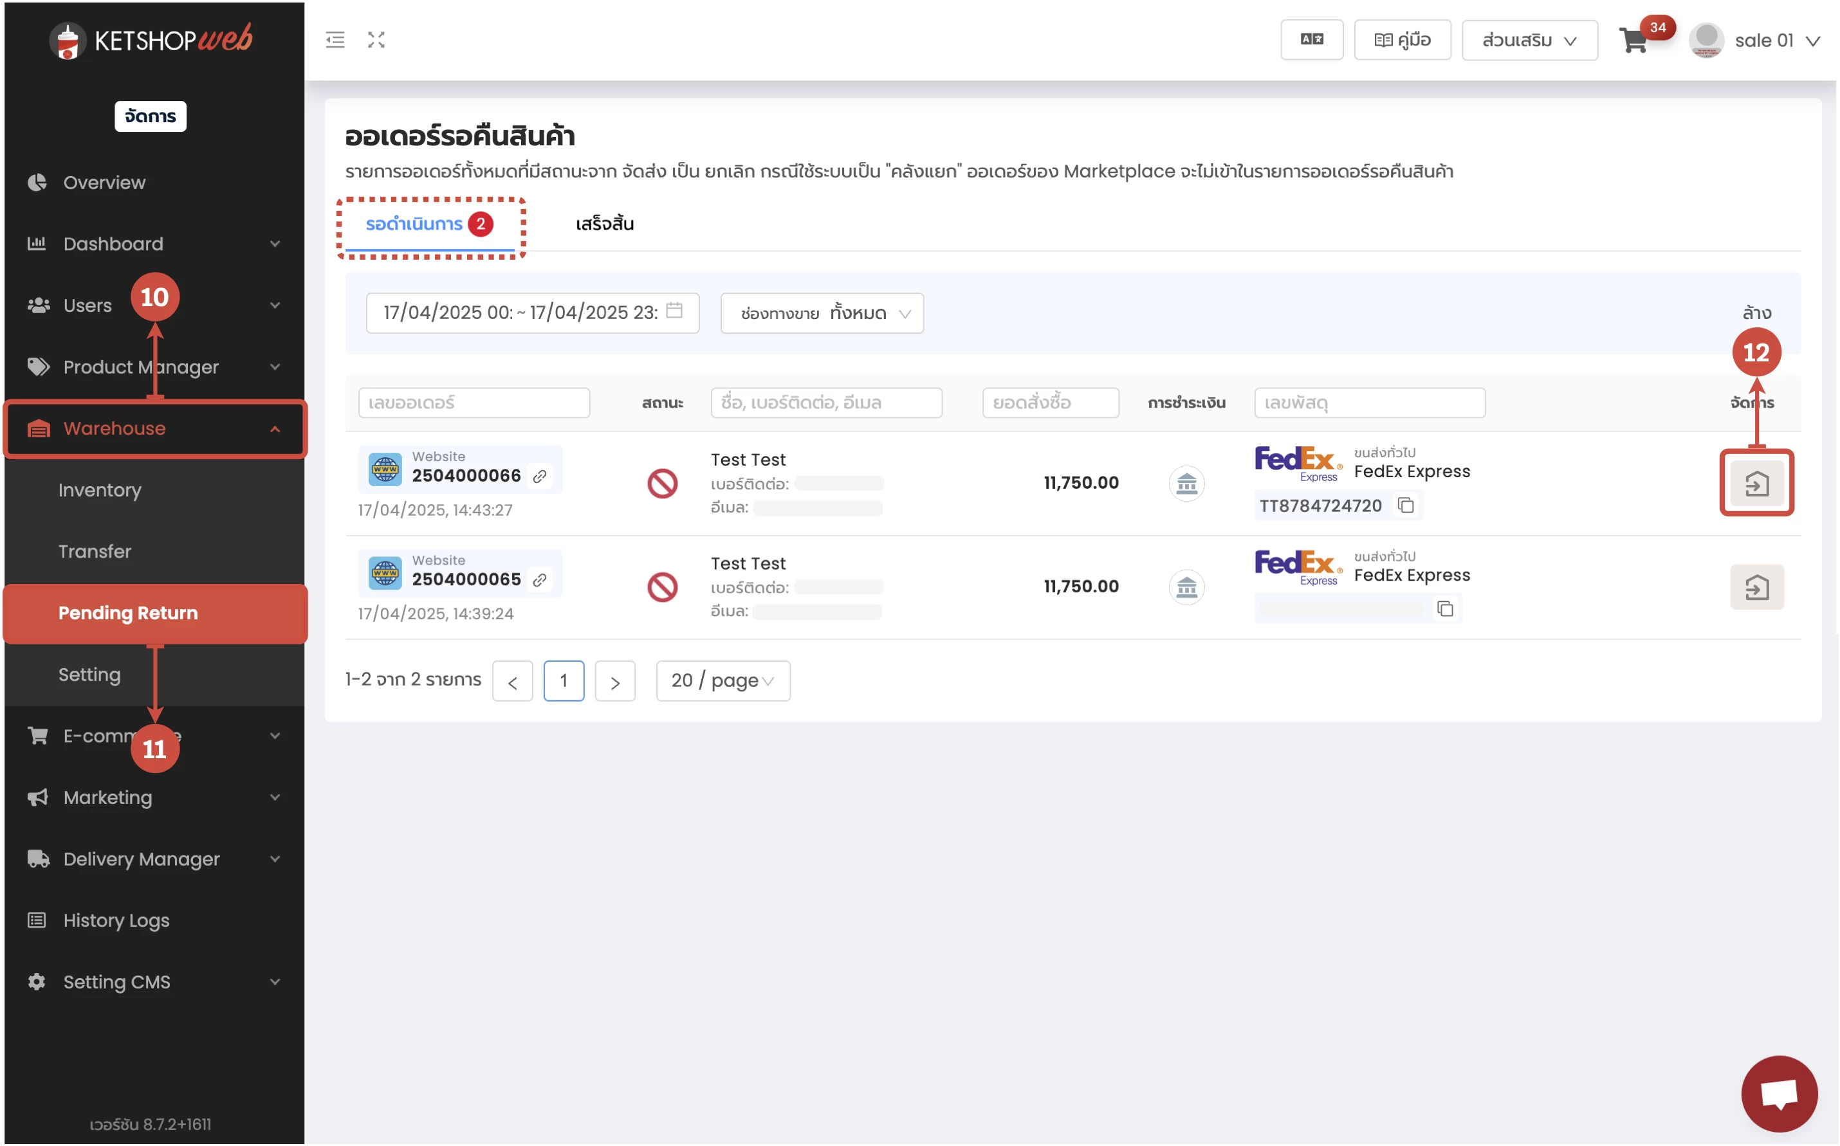Toggle fullscreen mode icon in top bar
The image size is (1840, 1146).
pyautogui.click(x=376, y=40)
